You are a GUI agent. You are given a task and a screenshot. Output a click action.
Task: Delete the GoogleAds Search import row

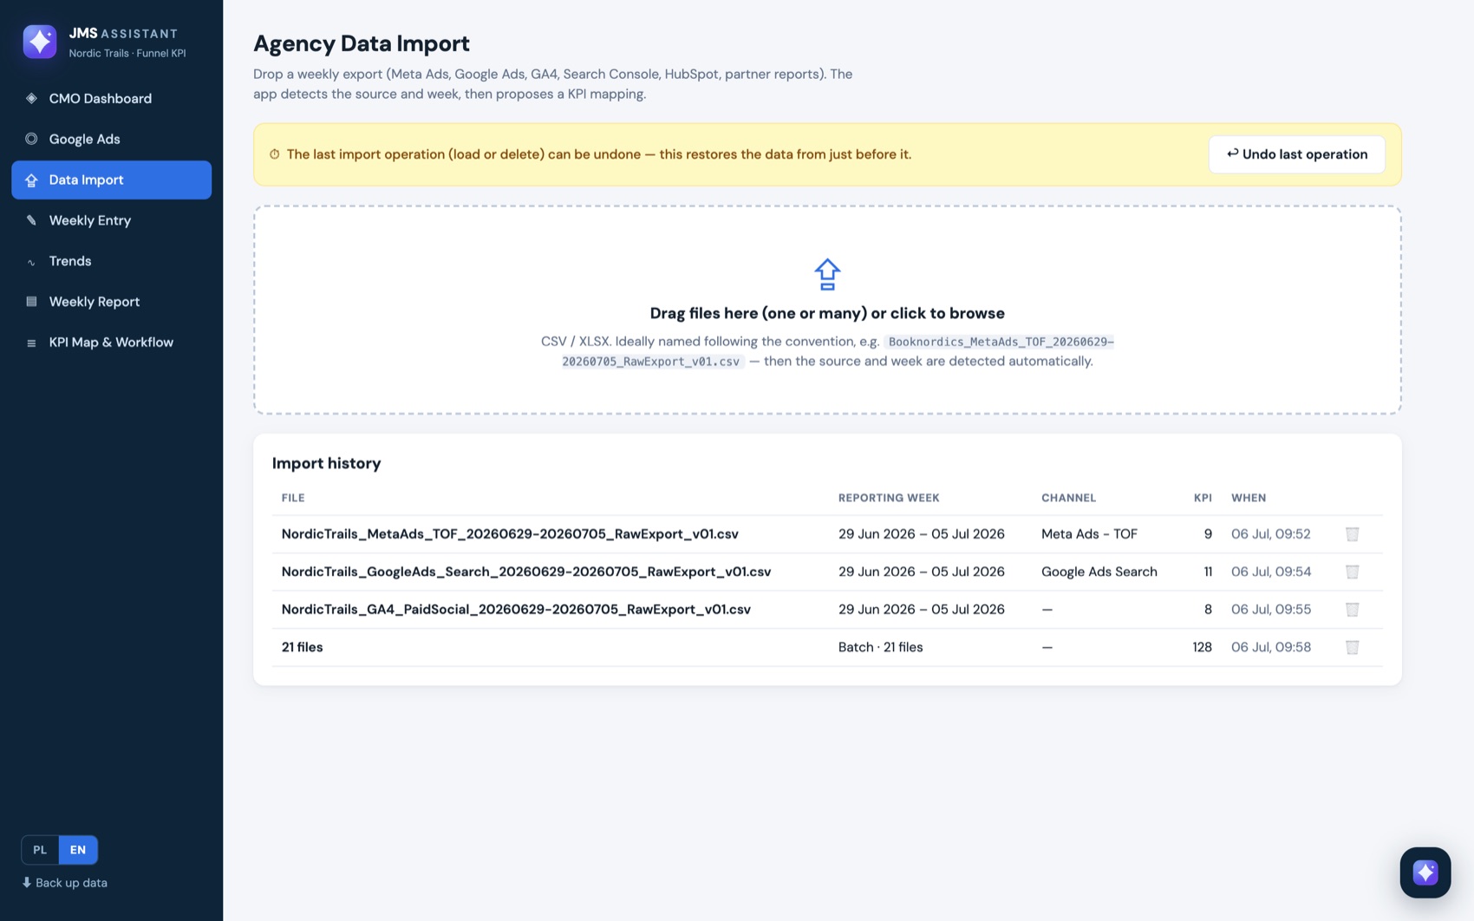[x=1352, y=572]
